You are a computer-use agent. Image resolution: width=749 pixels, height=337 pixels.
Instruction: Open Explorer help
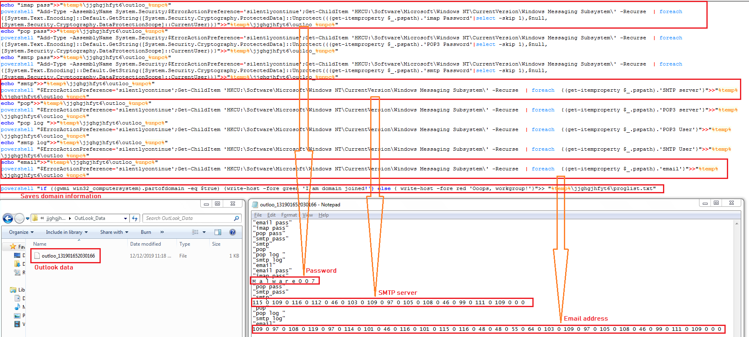click(x=233, y=232)
